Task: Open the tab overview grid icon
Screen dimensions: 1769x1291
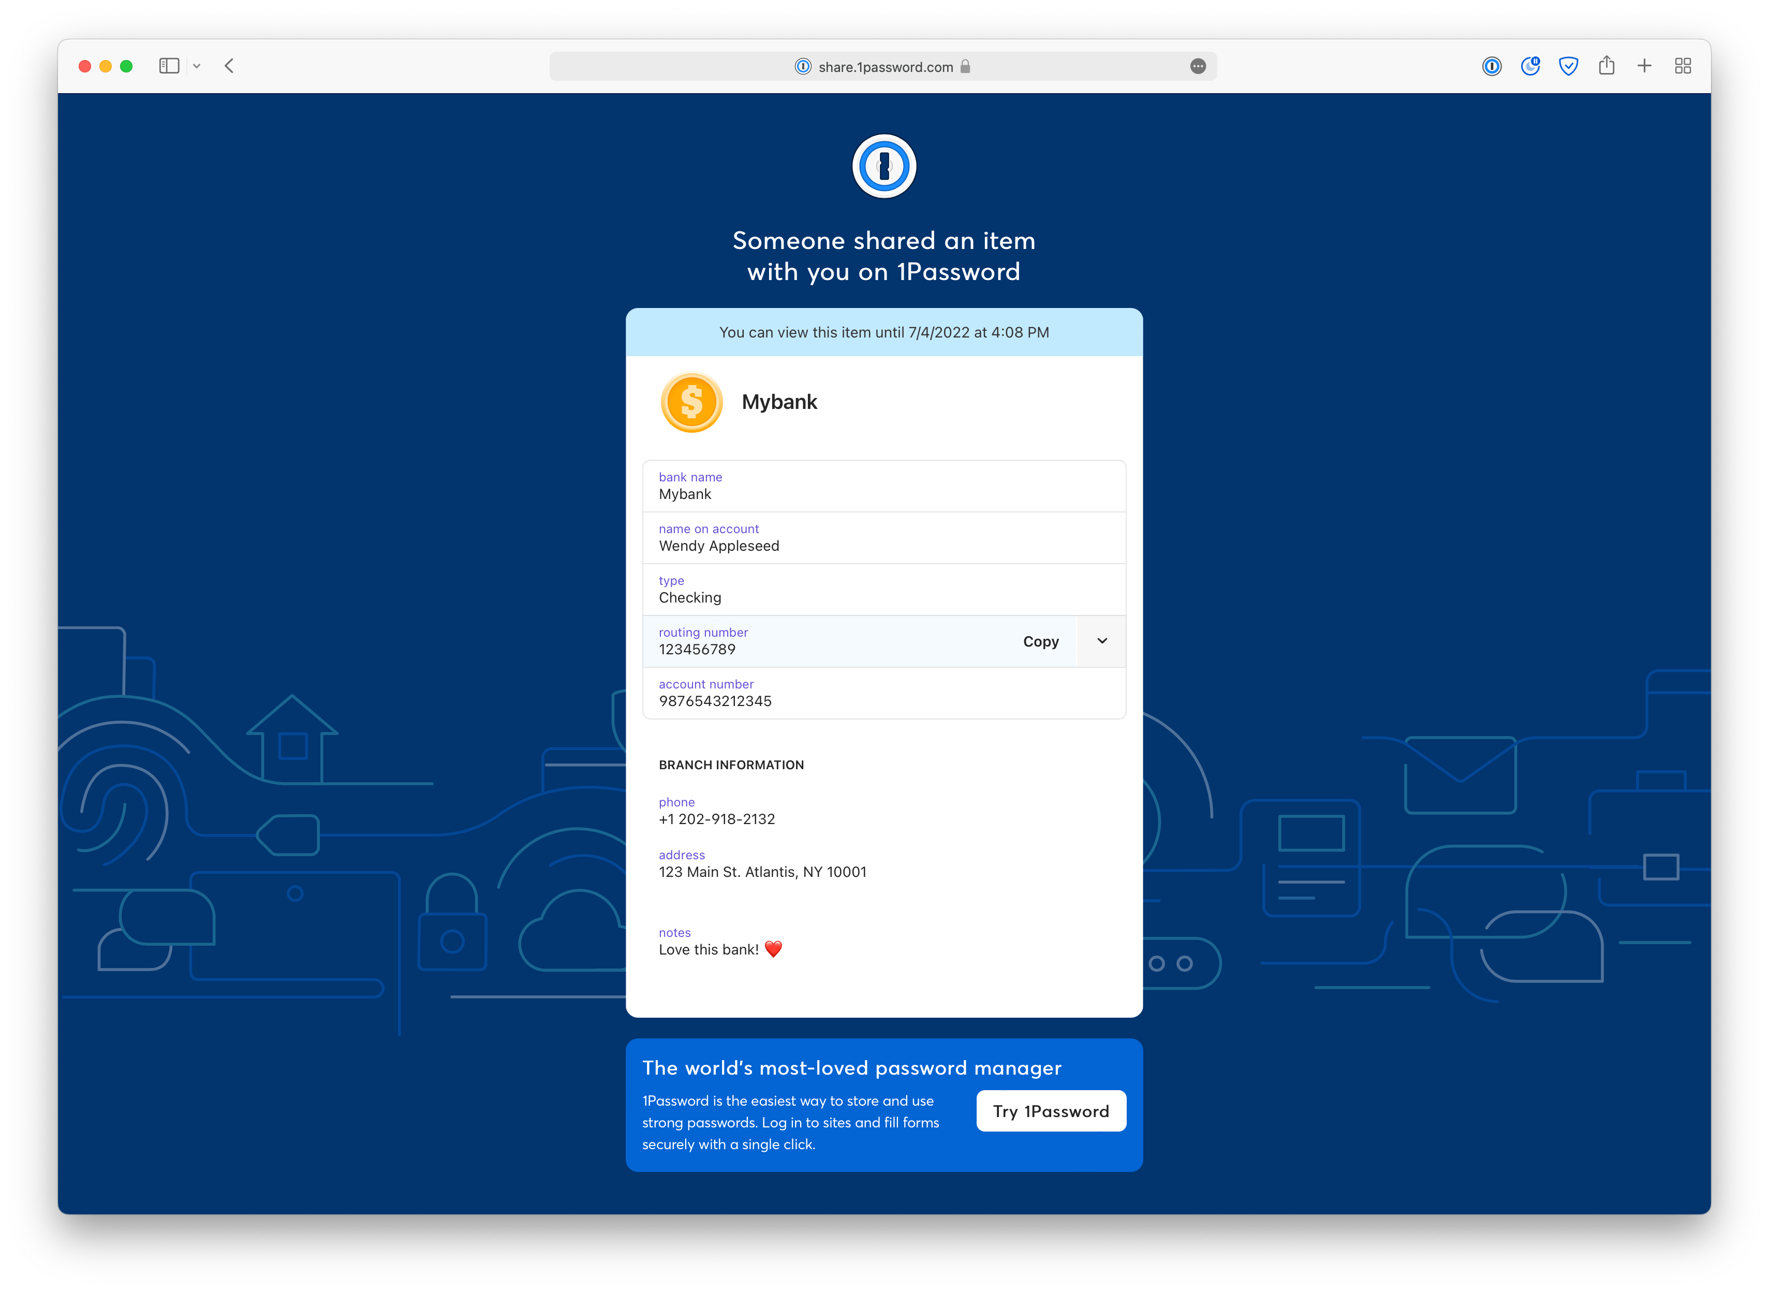Action: tap(1682, 66)
